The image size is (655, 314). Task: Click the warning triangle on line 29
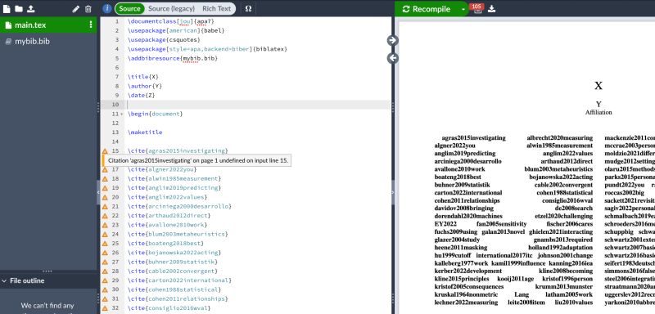click(105, 280)
